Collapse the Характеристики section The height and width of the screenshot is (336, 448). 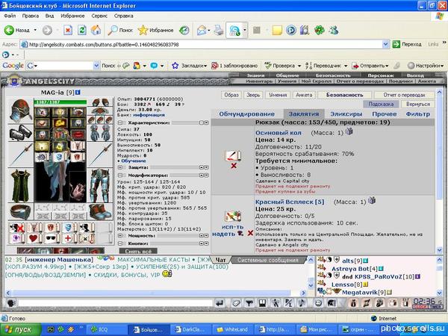tap(120, 122)
